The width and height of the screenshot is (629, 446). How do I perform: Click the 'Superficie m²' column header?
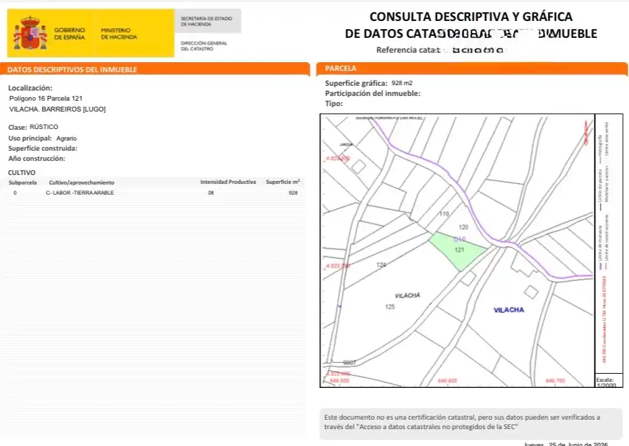pos(283,182)
